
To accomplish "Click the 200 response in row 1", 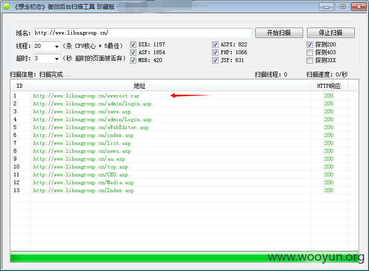I will pos(329,96).
